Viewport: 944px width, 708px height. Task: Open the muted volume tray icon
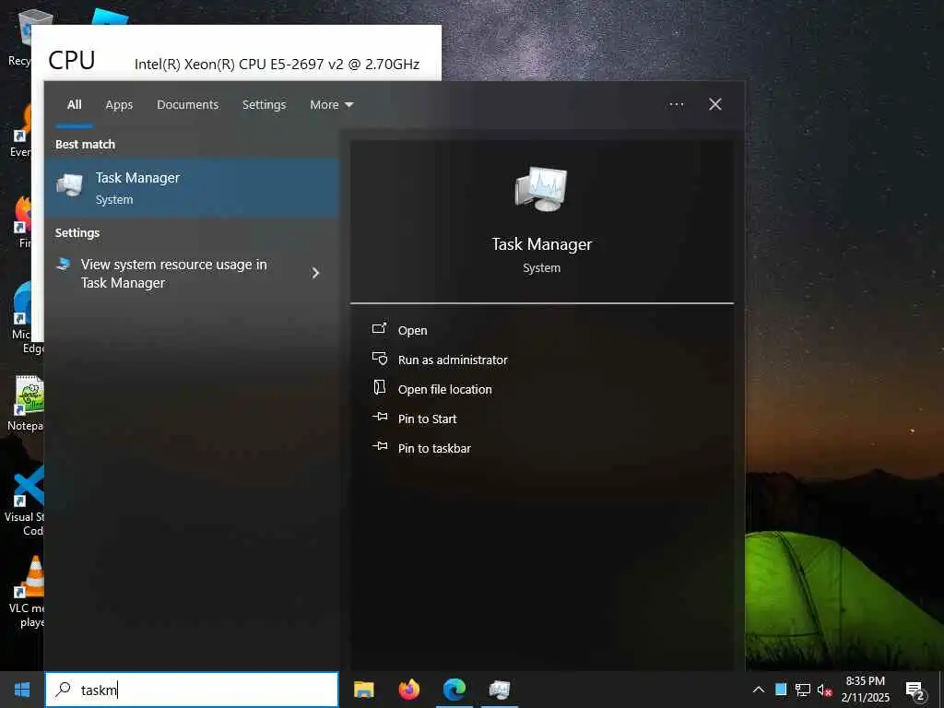(824, 690)
